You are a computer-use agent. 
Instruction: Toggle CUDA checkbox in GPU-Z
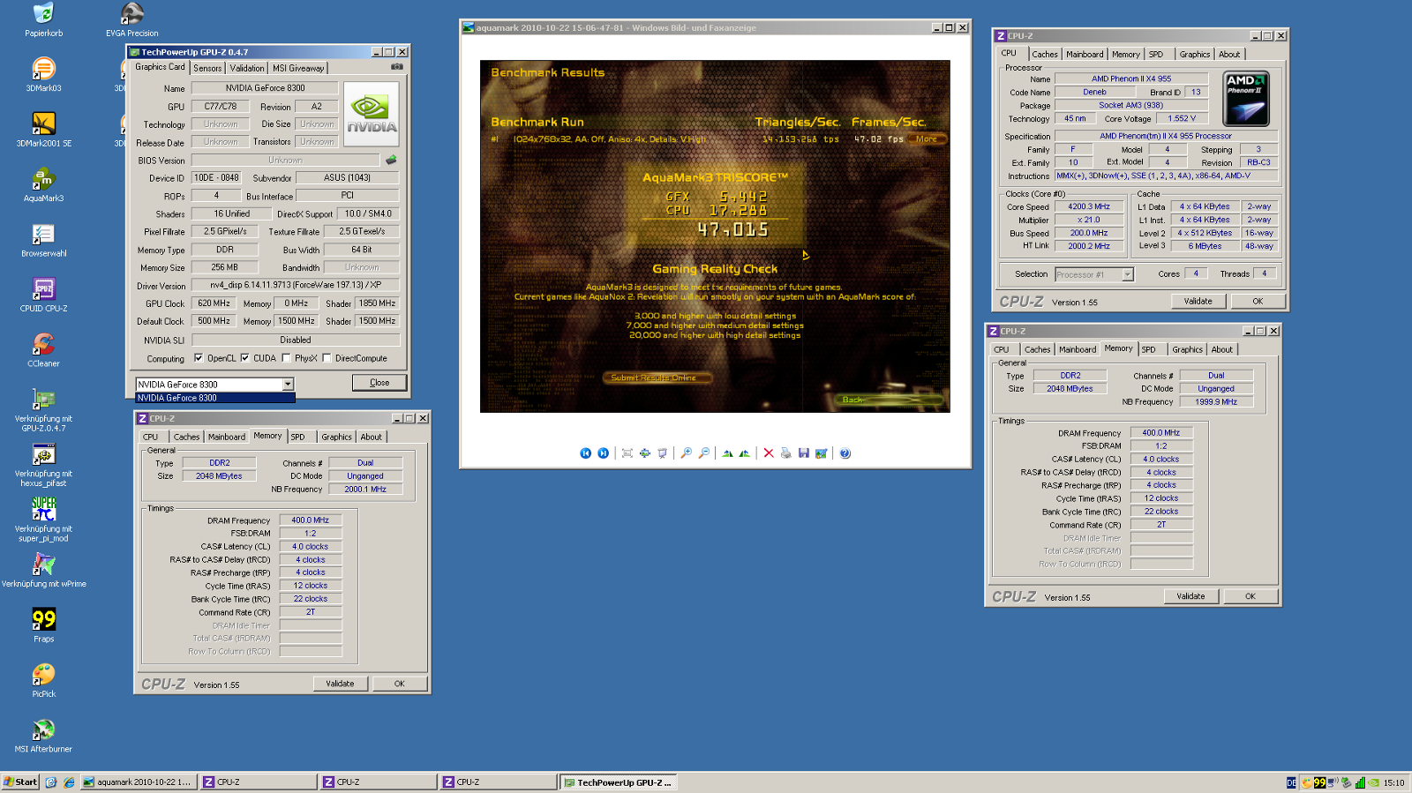point(244,358)
